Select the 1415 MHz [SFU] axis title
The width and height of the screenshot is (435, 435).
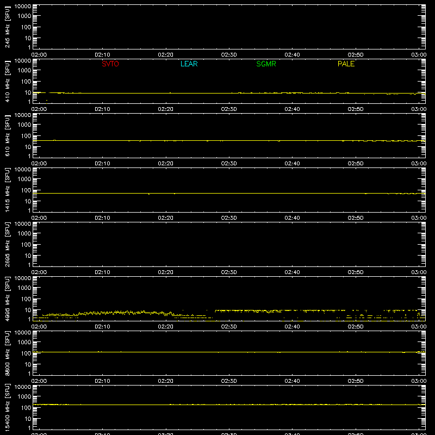(7, 190)
